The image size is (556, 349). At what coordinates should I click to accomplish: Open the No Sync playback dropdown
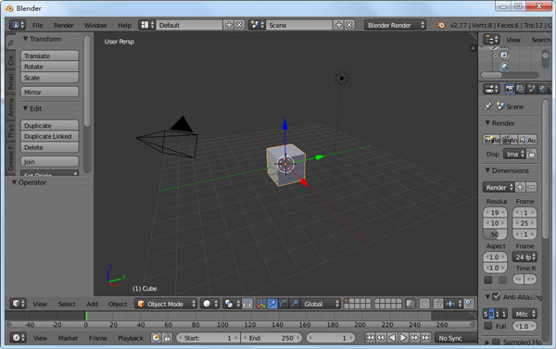coord(456,338)
